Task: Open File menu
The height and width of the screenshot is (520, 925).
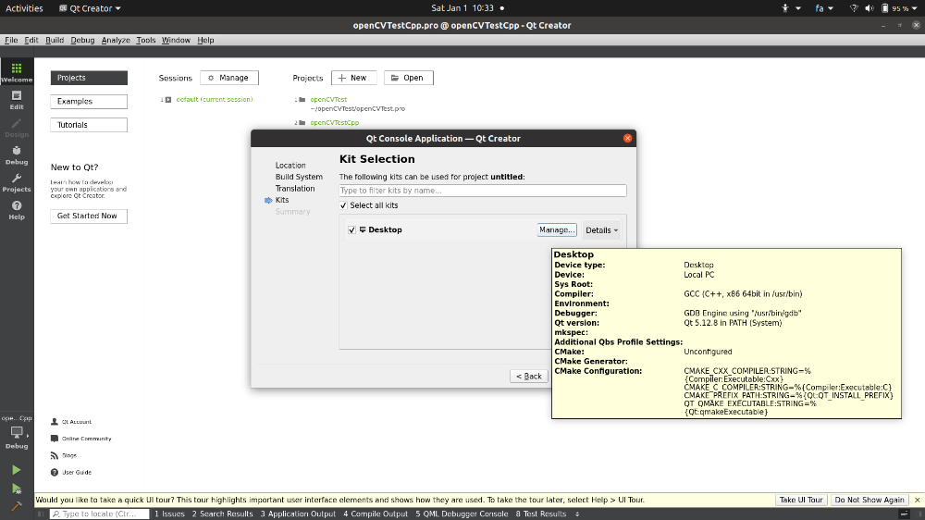Action: pyautogui.click(x=11, y=40)
